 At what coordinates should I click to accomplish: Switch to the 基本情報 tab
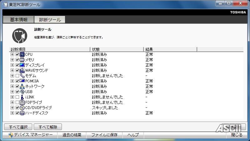click(x=18, y=19)
